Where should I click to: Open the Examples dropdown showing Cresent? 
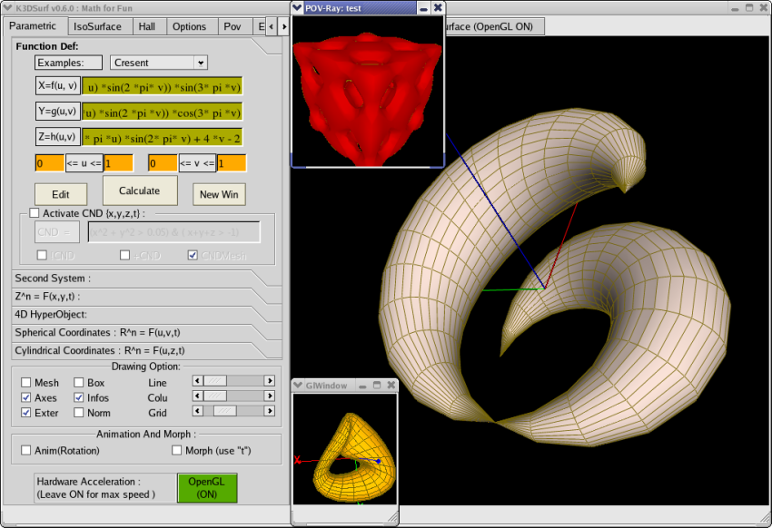[x=159, y=63]
